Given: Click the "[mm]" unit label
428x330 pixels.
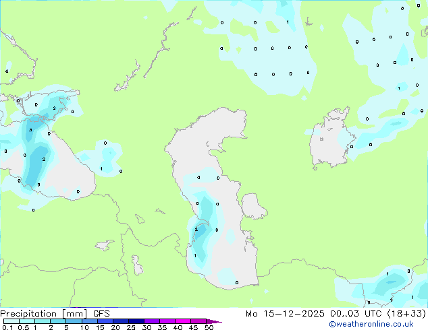Looking at the screenshot, I should coord(74,314).
